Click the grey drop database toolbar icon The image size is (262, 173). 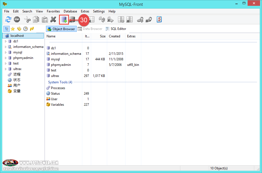coord(72,20)
